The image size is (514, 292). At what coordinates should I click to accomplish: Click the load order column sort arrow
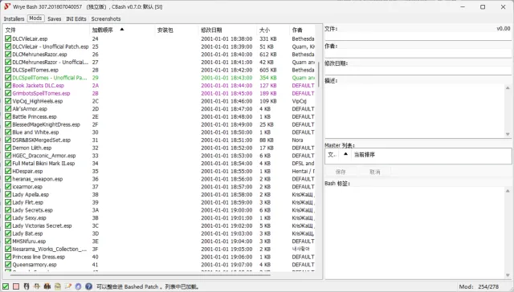[x=122, y=30]
